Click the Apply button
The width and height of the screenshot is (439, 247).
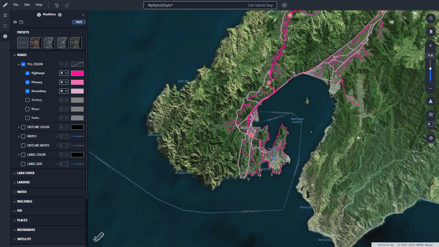pyautogui.click(x=79, y=22)
